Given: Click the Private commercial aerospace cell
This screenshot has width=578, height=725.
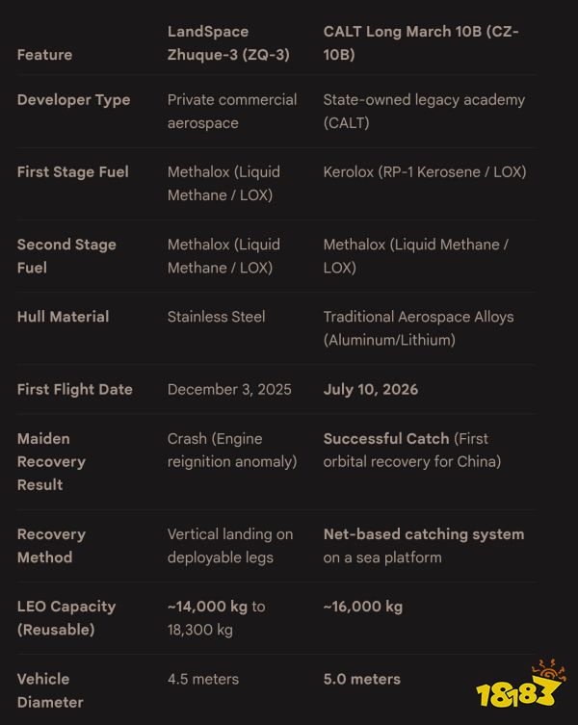Looking at the screenshot, I should [232, 112].
